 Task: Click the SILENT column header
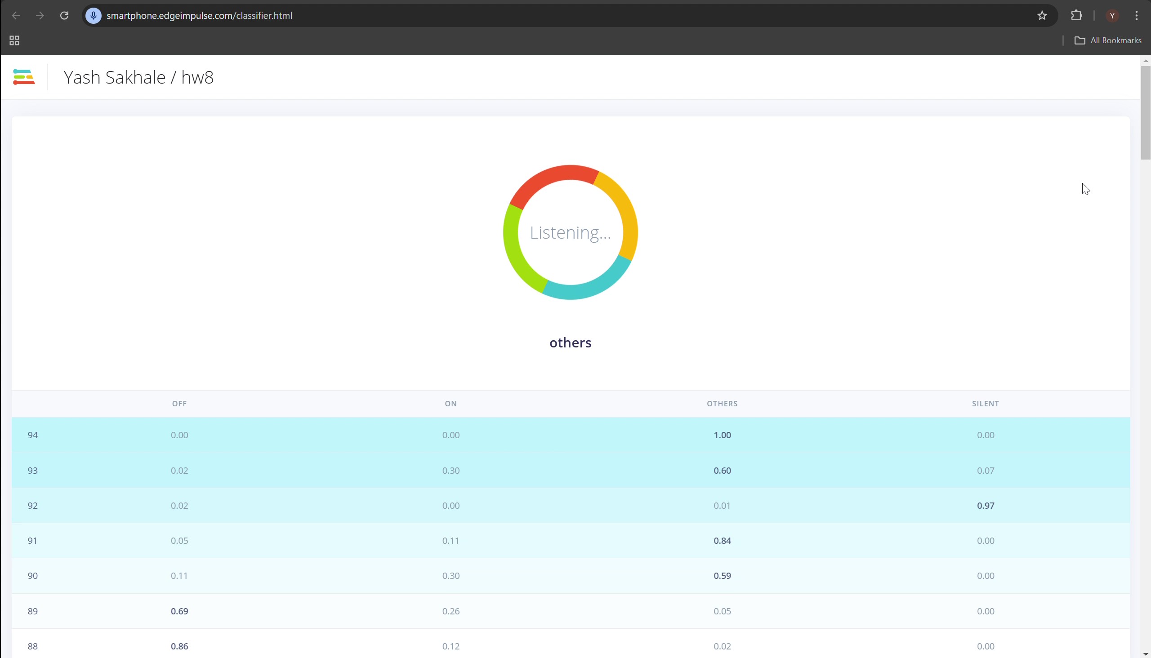point(985,404)
